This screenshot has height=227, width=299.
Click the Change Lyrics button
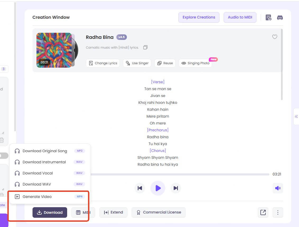pos(103,63)
